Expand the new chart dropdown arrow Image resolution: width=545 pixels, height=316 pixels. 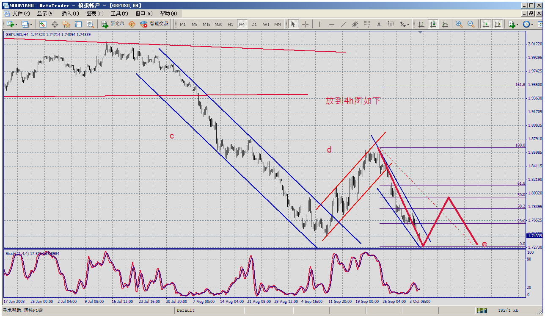(x=17, y=25)
